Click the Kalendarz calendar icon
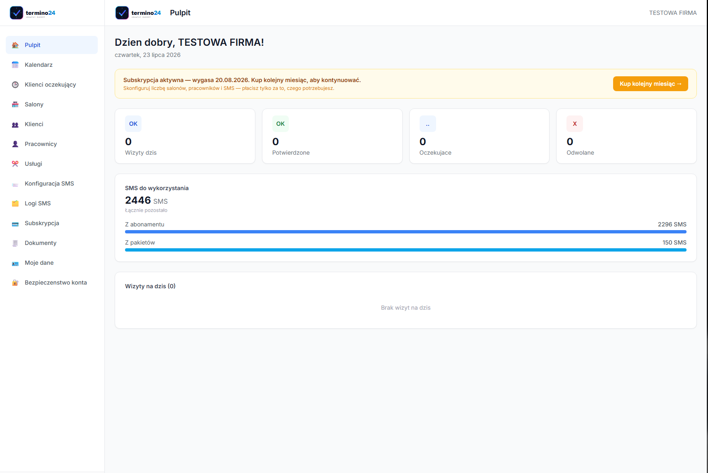708x473 pixels. tap(15, 65)
